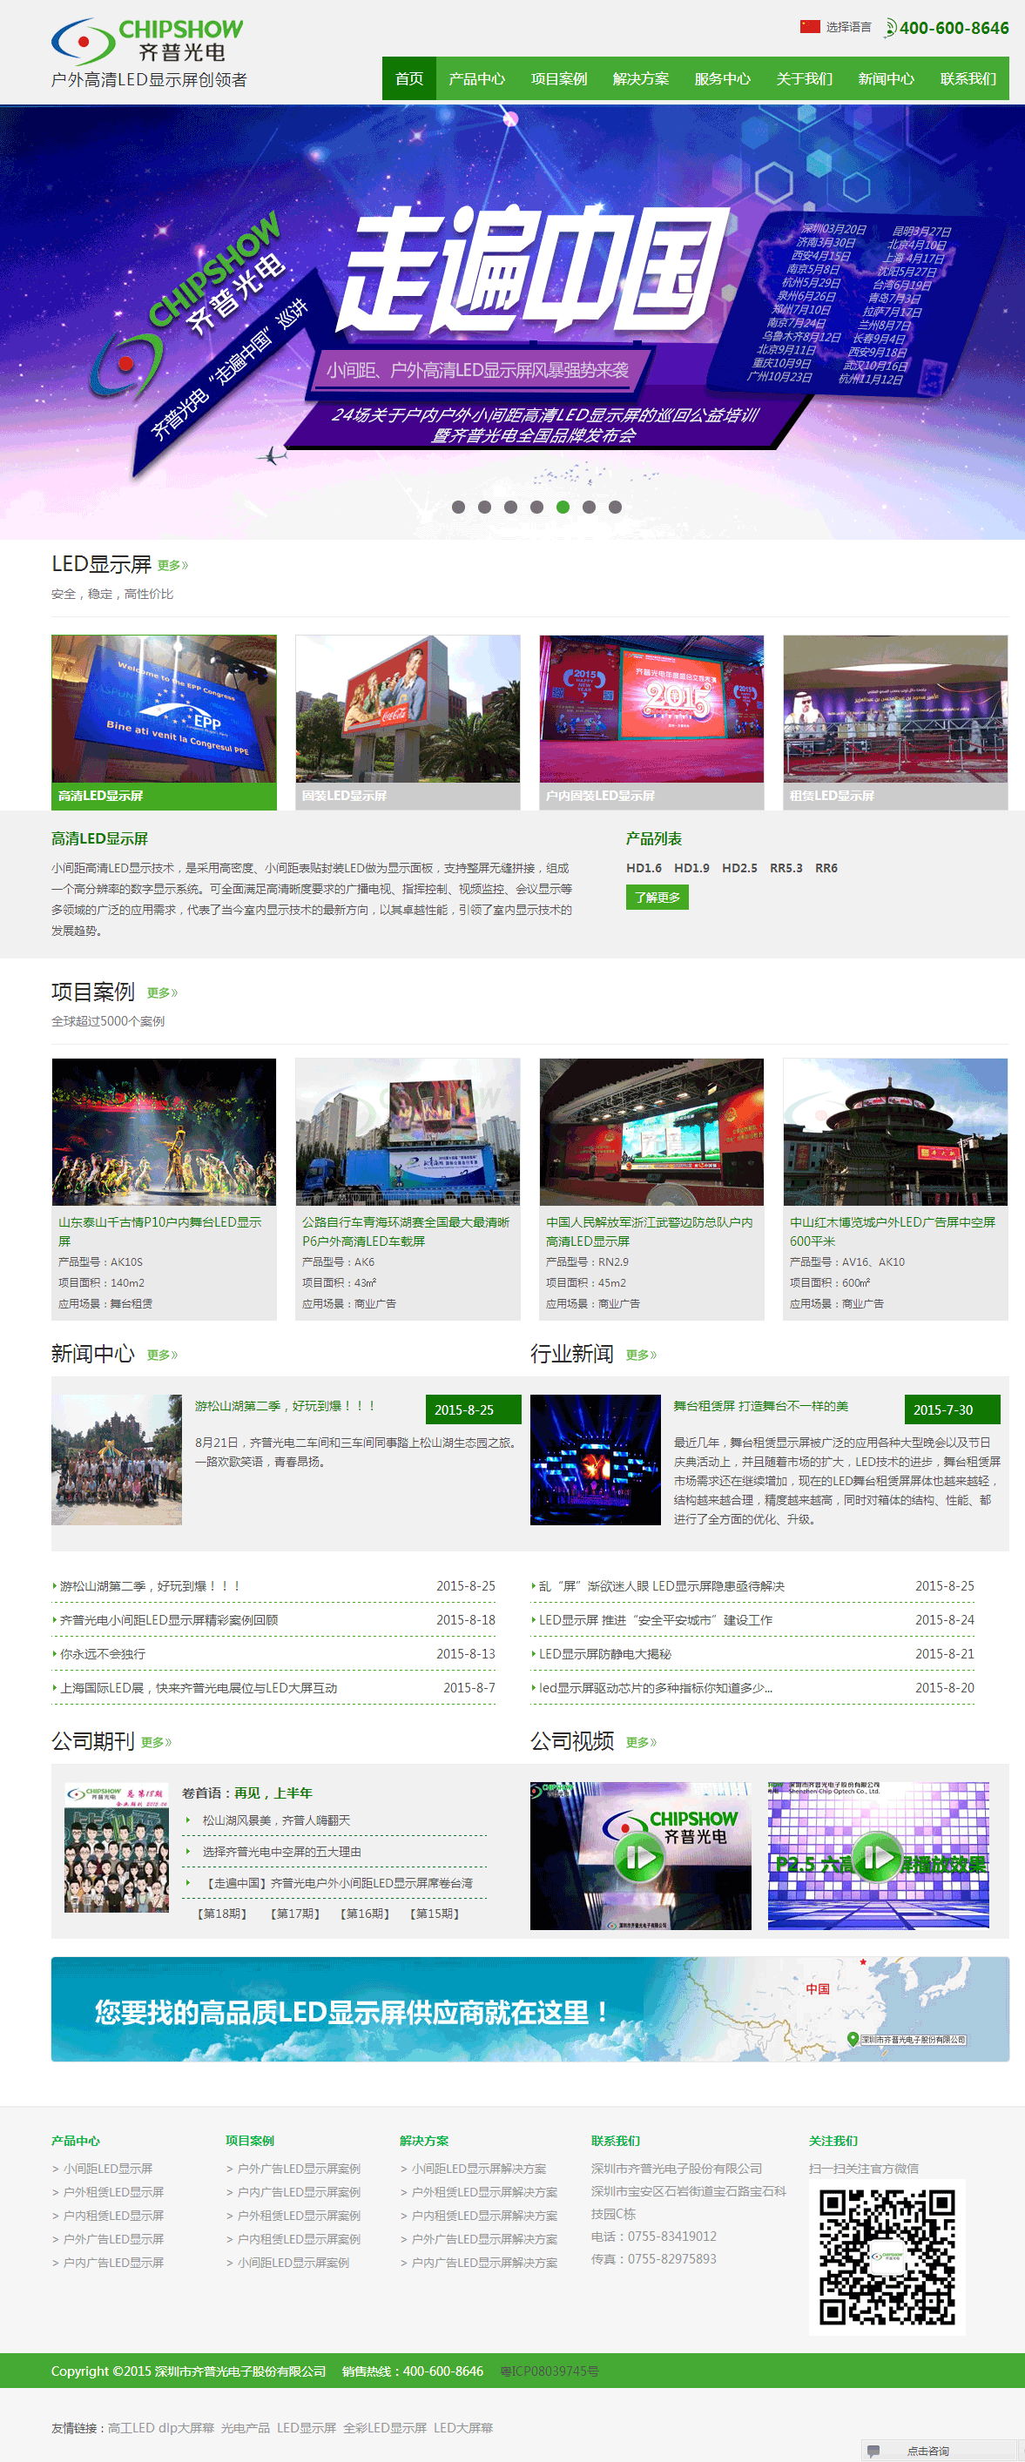Image resolution: width=1025 pixels, height=2462 pixels.
Task: Click the CHIPSHOW 齐普光电 header logo
Action: point(148,41)
